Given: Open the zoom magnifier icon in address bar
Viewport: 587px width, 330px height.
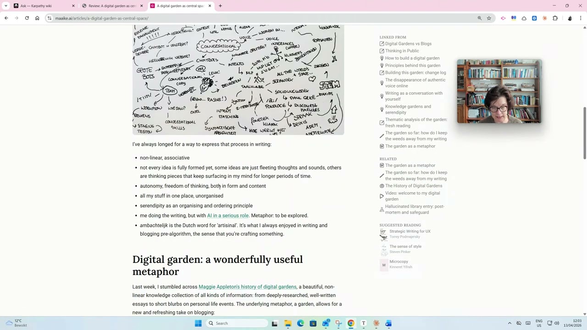Looking at the screenshot, I should pos(480,18).
